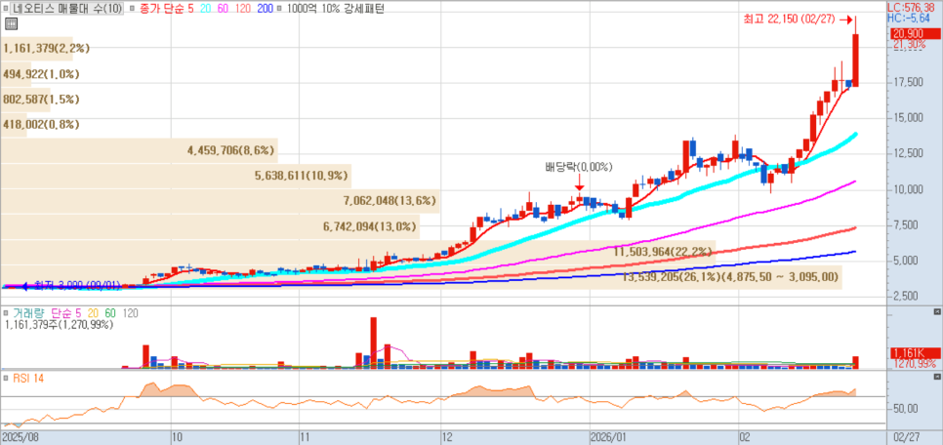The image size is (943, 445).
Task: Click the 11,503,964(22,2%) volume profile bar
Action: click(358, 252)
